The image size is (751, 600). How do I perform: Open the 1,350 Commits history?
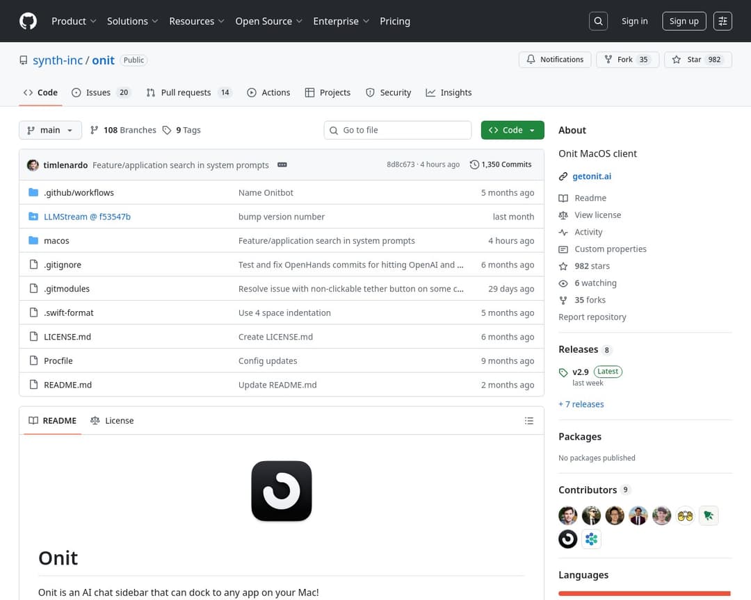pos(501,165)
